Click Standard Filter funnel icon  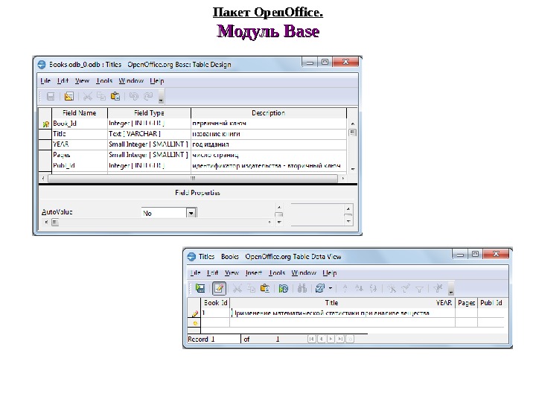point(419,289)
